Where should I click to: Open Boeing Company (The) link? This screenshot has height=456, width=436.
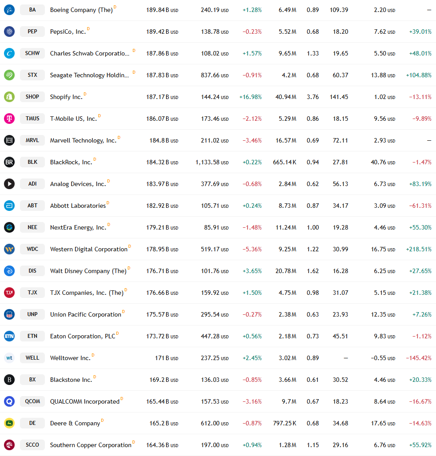pyautogui.click(x=81, y=10)
